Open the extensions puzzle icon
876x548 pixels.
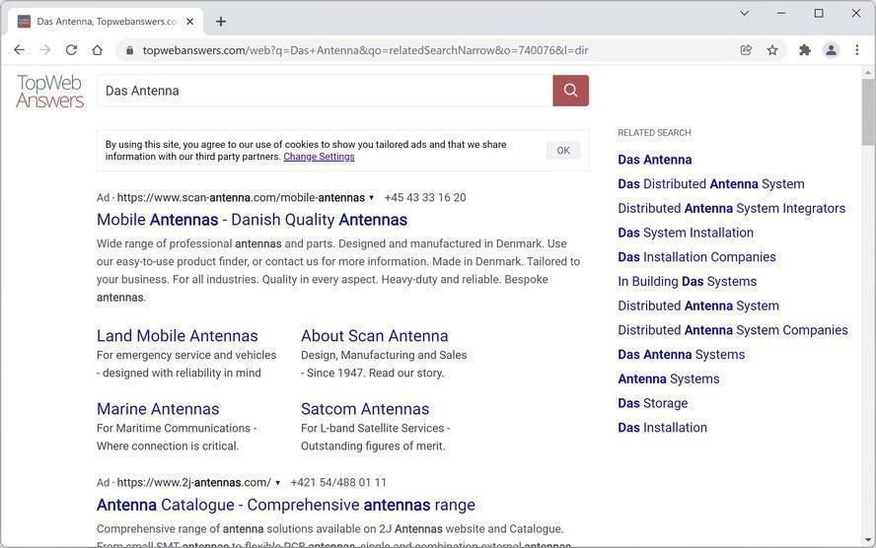805,50
